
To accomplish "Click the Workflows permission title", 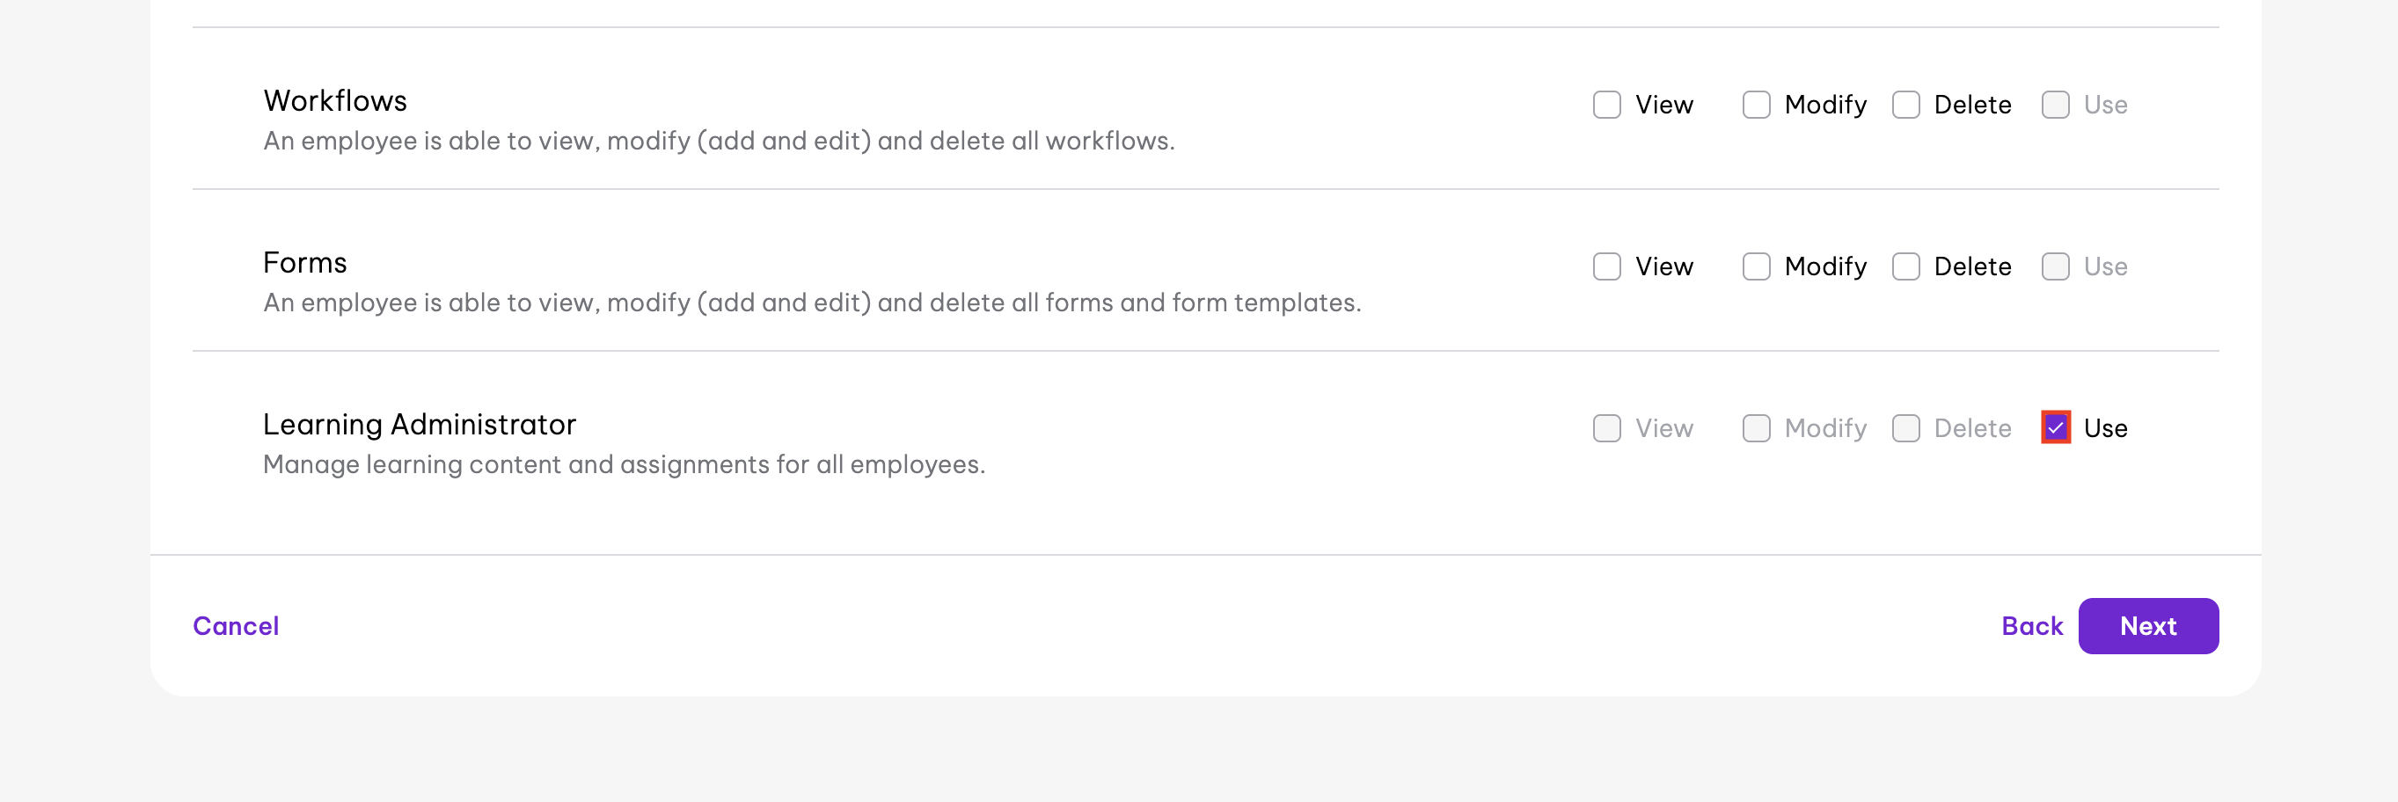I will (335, 100).
